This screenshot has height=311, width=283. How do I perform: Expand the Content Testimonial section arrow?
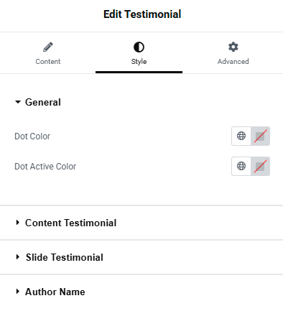tap(17, 223)
